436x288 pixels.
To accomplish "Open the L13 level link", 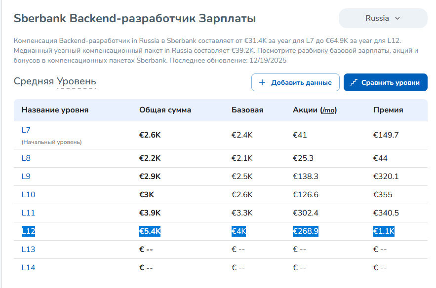I will (28, 250).
